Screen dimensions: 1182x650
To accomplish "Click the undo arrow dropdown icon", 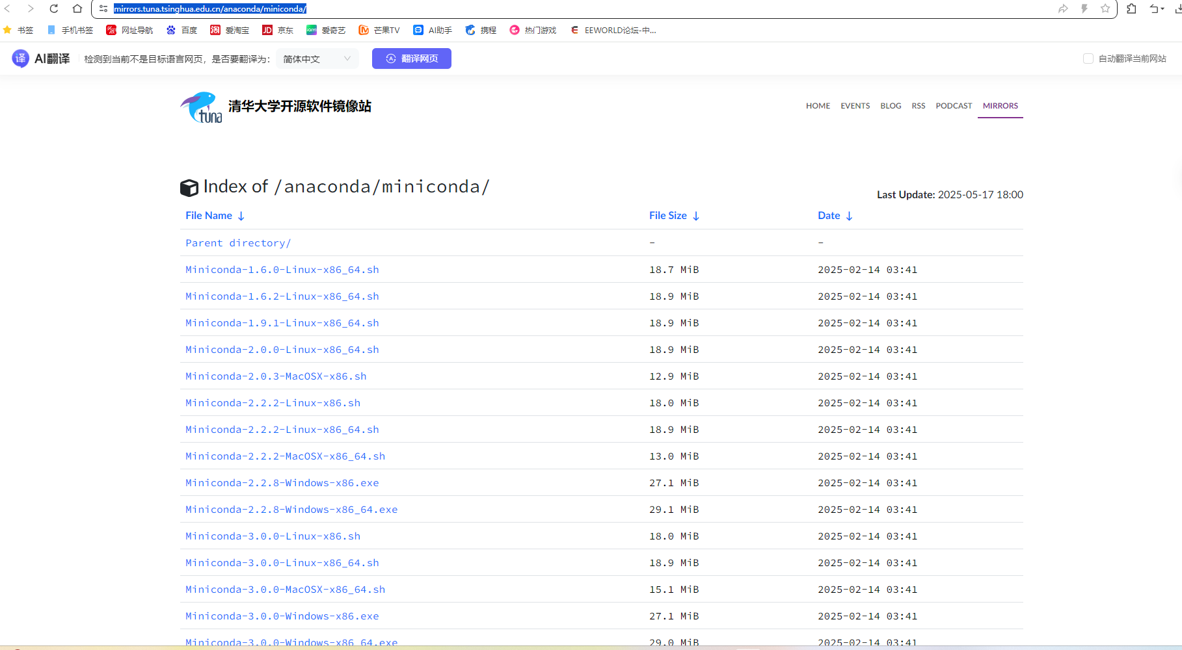I will point(1157,8).
